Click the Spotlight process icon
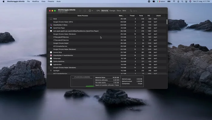 pos(51,70)
